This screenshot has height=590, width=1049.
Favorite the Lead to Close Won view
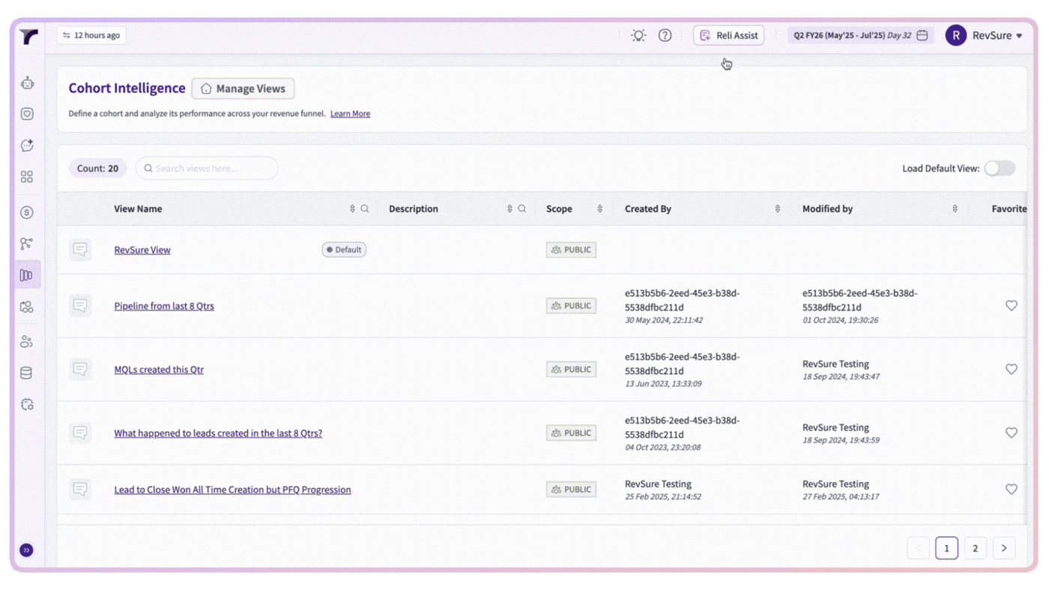click(1012, 490)
